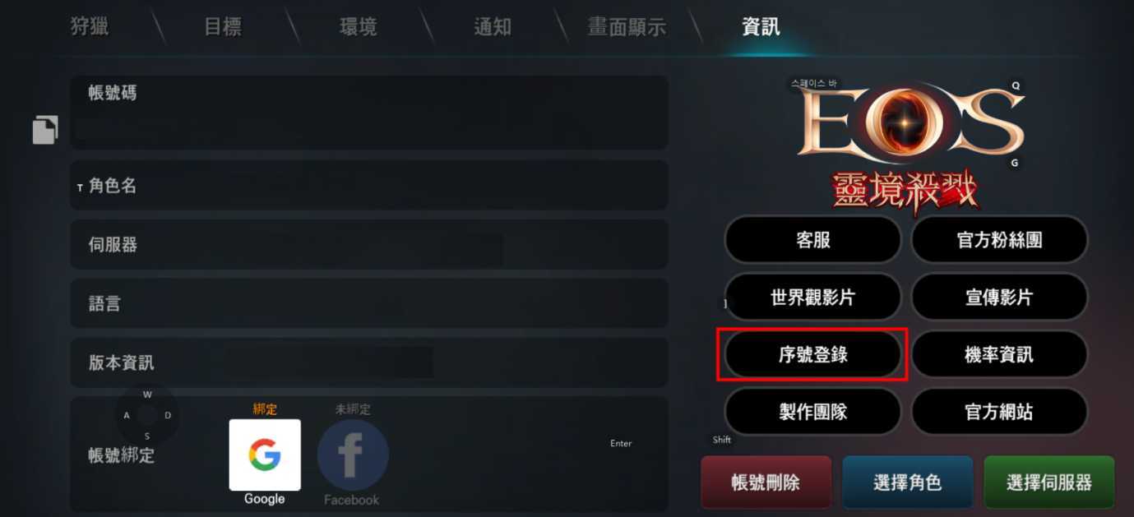1134x517 pixels.
Task: Click the WASD movement pad overlay
Action: [147, 415]
